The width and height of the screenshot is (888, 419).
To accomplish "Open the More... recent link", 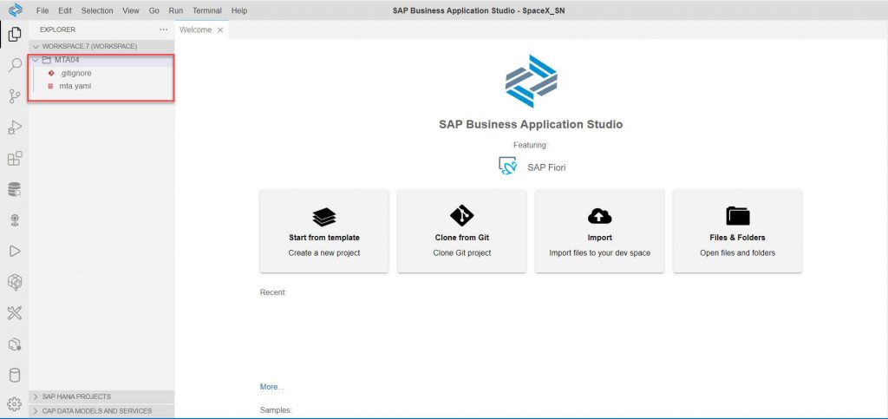I will (x=271, y=387).
